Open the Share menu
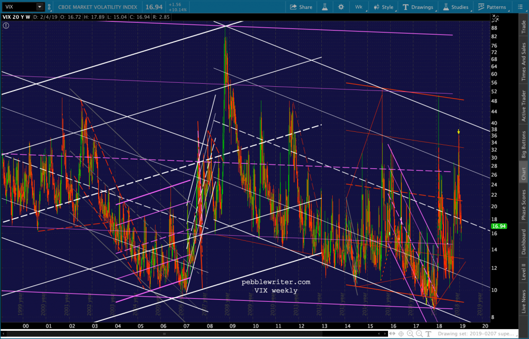Viewport: 529px width, 339px height. tap(301, 7)
